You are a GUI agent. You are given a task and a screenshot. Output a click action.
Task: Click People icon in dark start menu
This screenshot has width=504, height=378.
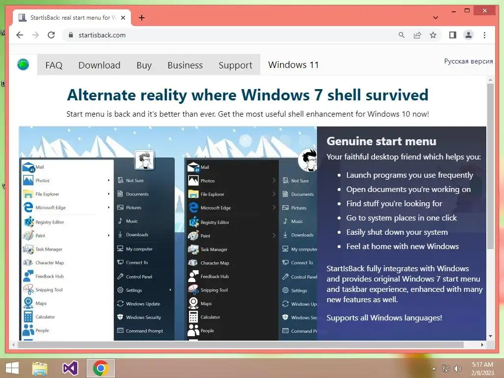pos(193,330)
